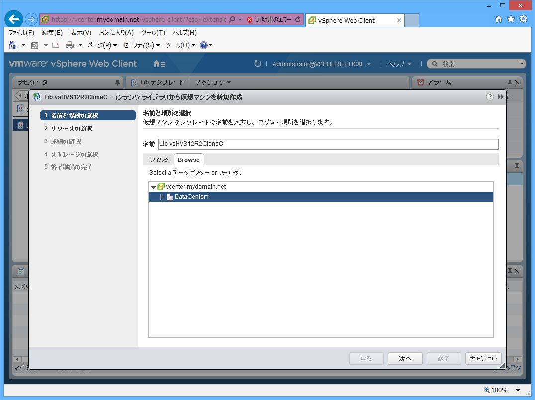
Task: Expand the home icon dropdown arrow
Action: (x=23, y=45)
